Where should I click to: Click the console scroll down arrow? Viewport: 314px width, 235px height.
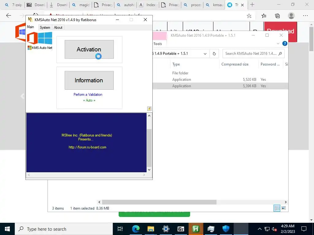(149, 170)
